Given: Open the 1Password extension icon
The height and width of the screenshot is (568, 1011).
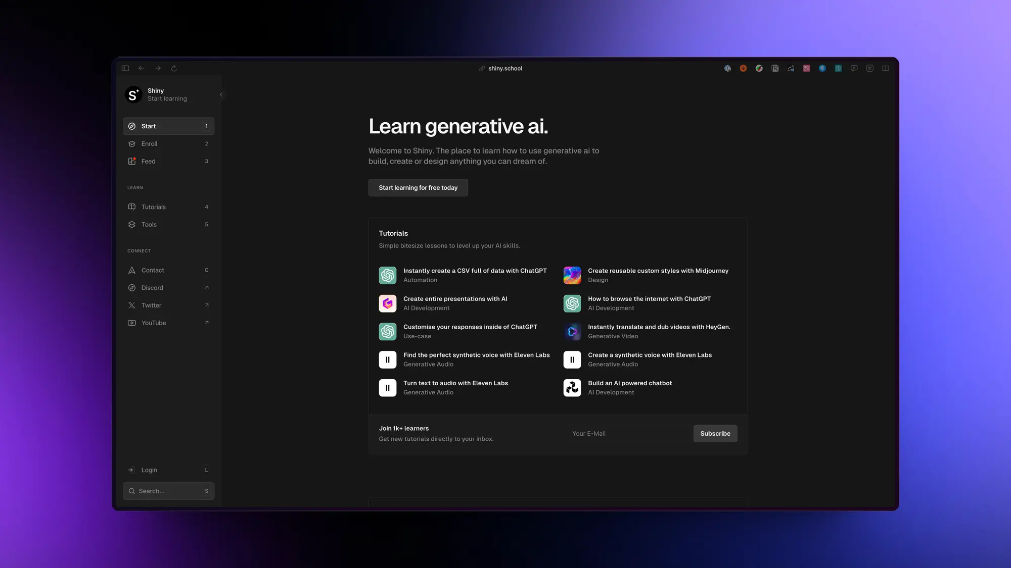Looking at the screenshot, I should pos(727,69).
